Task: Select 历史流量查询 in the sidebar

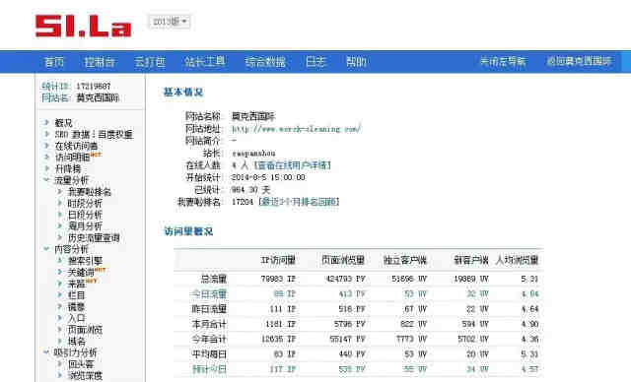Action: click(x=94, y=237)
